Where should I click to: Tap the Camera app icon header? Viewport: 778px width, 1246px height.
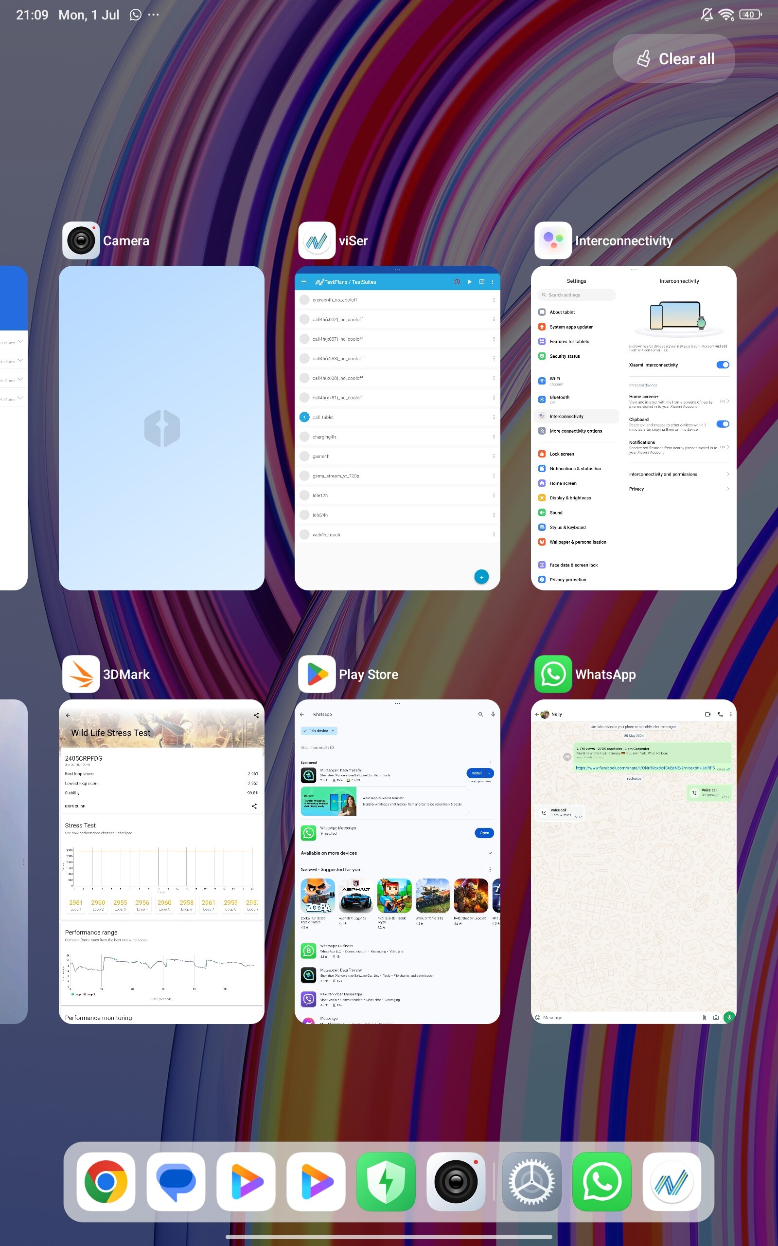point(81,240)
